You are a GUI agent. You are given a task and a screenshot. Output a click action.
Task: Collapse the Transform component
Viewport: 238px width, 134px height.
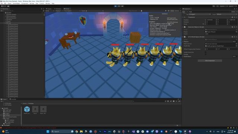pyautogui.click(x=183, y=17)
